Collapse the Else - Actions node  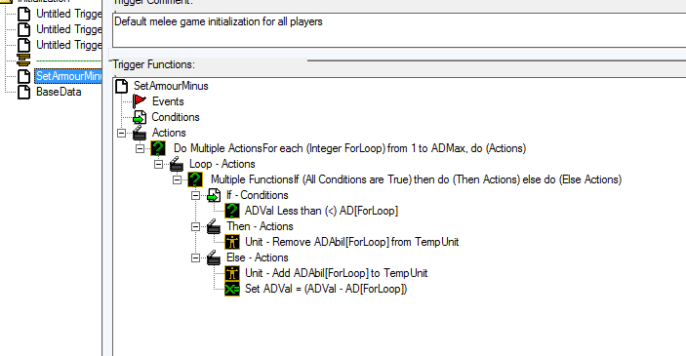click(x=195, y=258)
